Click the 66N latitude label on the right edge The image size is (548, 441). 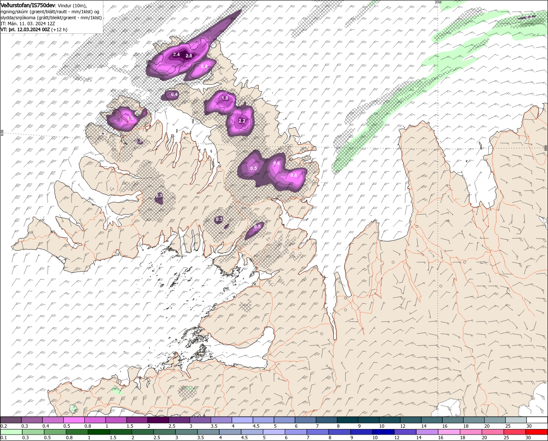tap(546, 147)
